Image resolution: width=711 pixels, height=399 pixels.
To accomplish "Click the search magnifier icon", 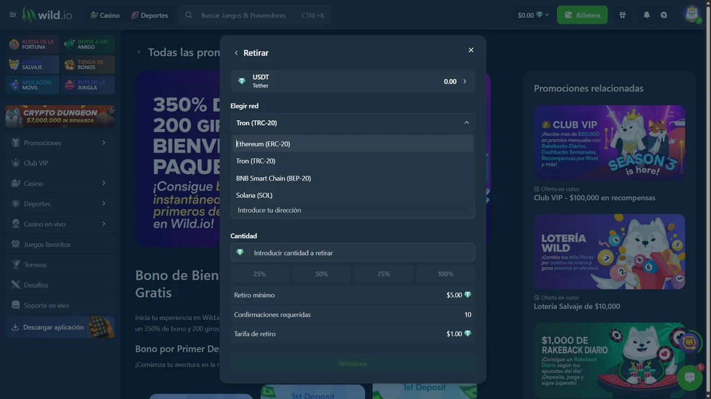I will click(189, 15).
